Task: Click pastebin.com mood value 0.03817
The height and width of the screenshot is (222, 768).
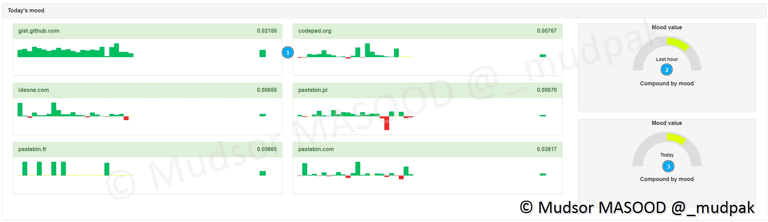Action: [547, 149]
